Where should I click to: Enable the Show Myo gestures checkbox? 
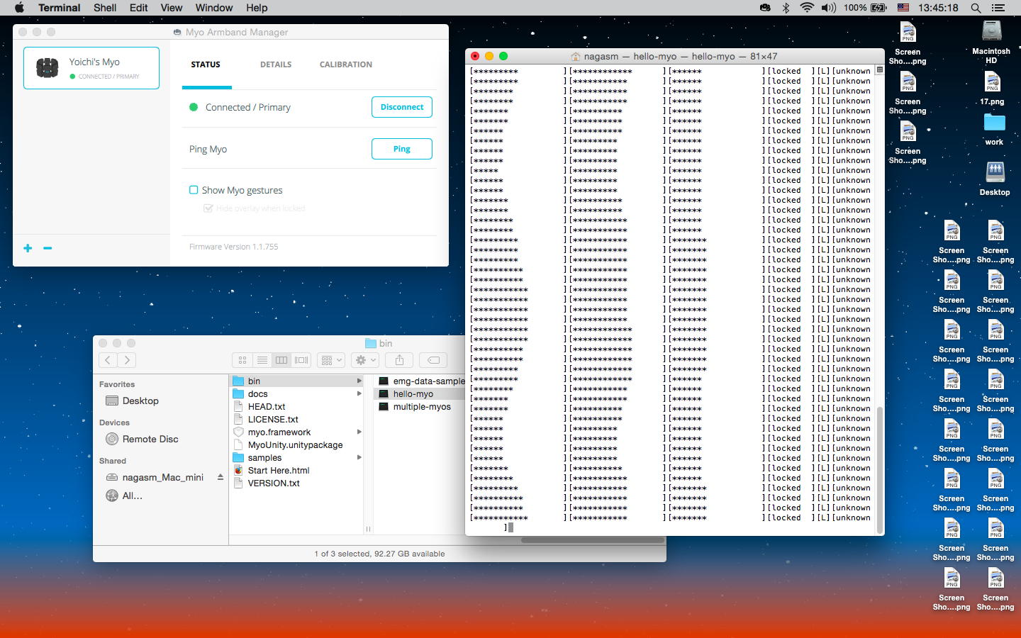coord(194,190)
